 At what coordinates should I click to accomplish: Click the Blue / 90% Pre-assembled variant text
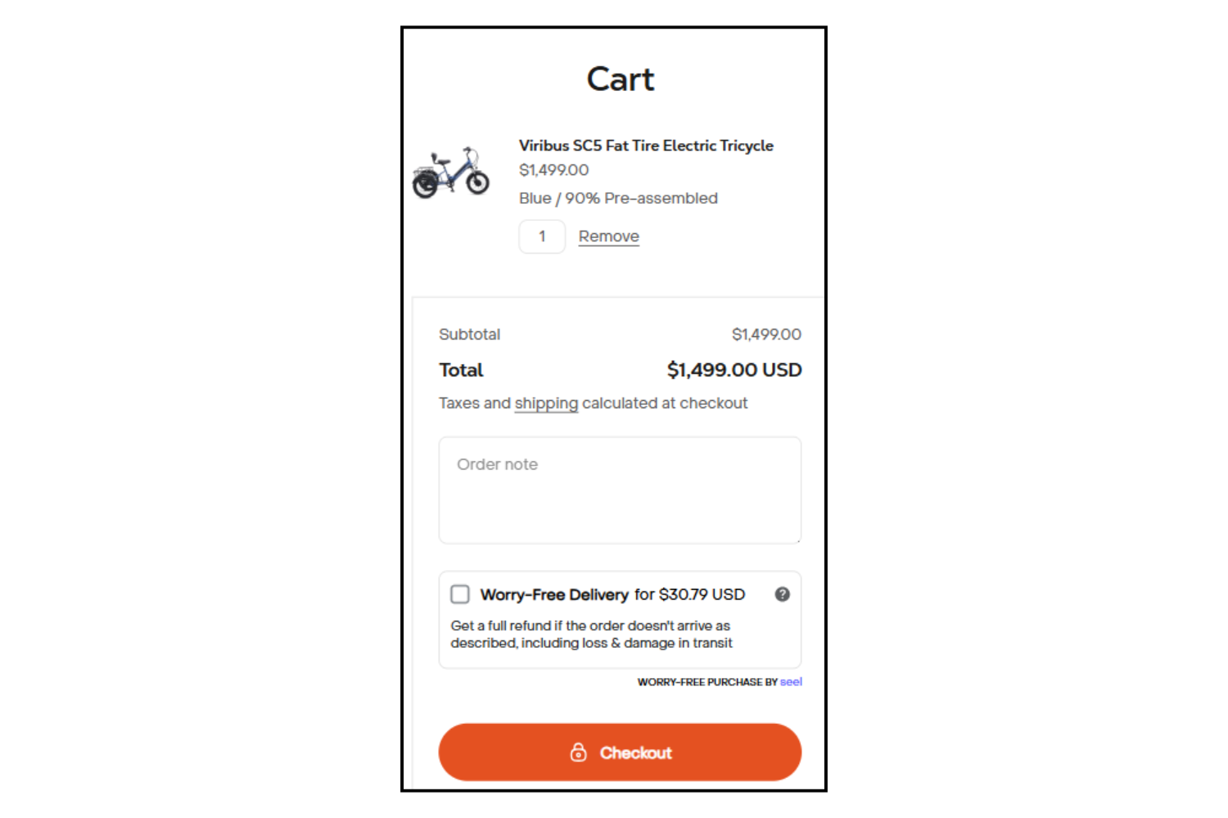pos(618,199)
